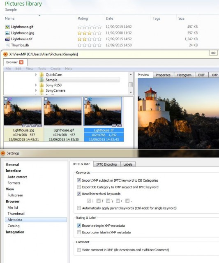Image resolution: width=219 pixels, height=263 pixels.
Task: Tick Write comment in XMP checkbox
Action: 79,250
